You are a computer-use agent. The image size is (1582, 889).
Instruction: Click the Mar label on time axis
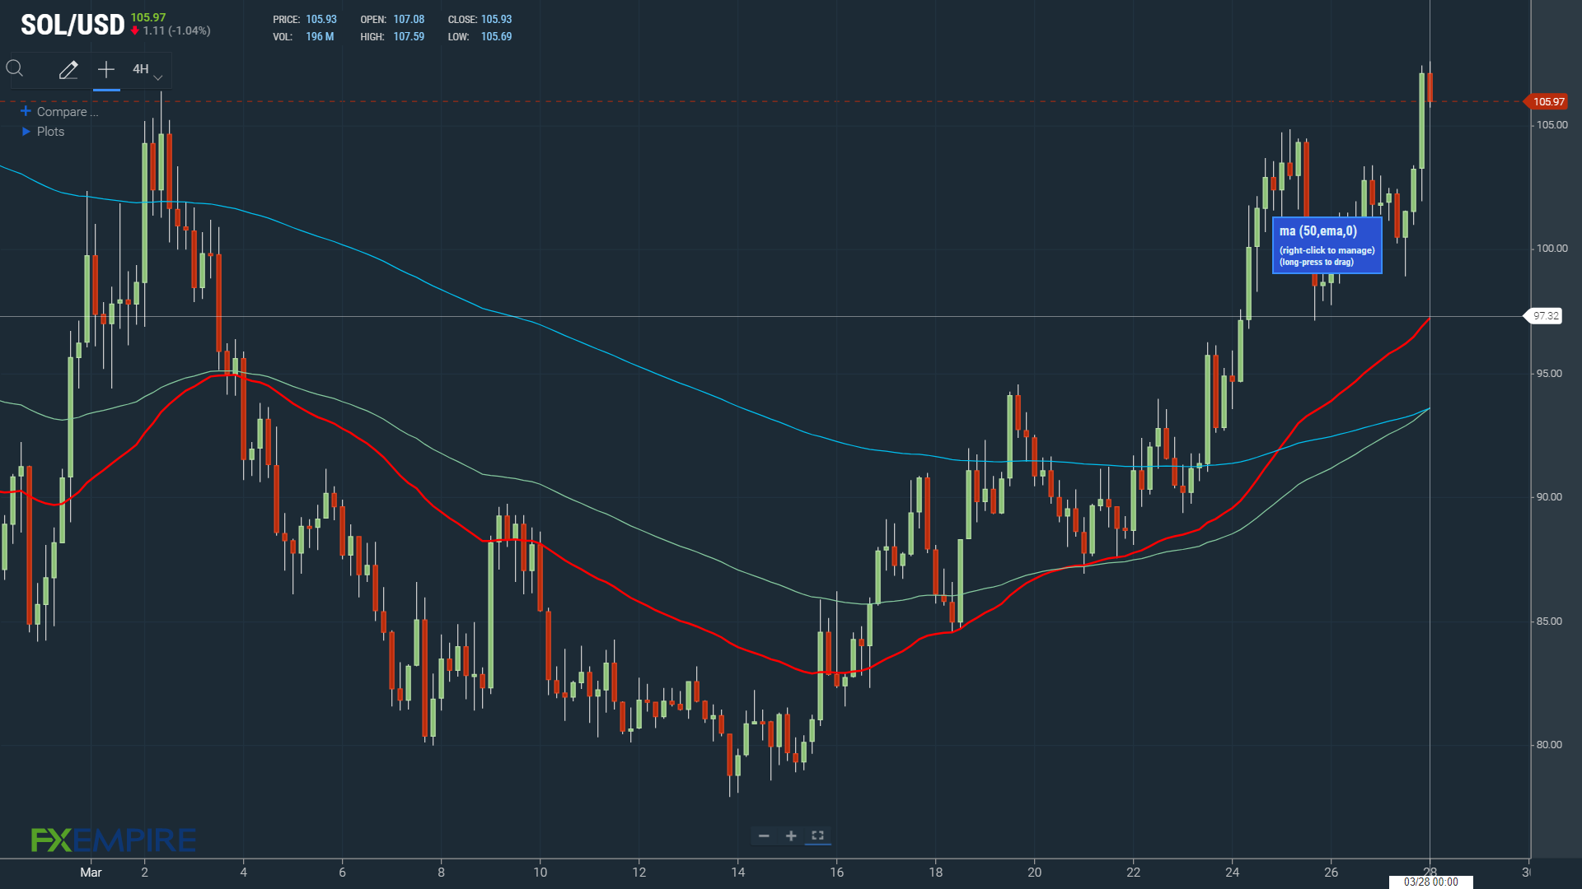[91, 873]
